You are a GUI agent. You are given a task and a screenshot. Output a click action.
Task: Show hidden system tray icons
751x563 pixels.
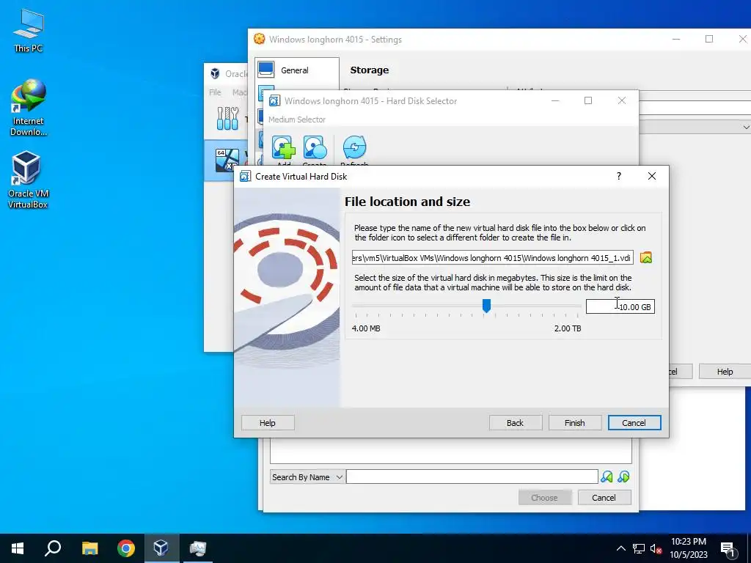(x=620, y=548)
